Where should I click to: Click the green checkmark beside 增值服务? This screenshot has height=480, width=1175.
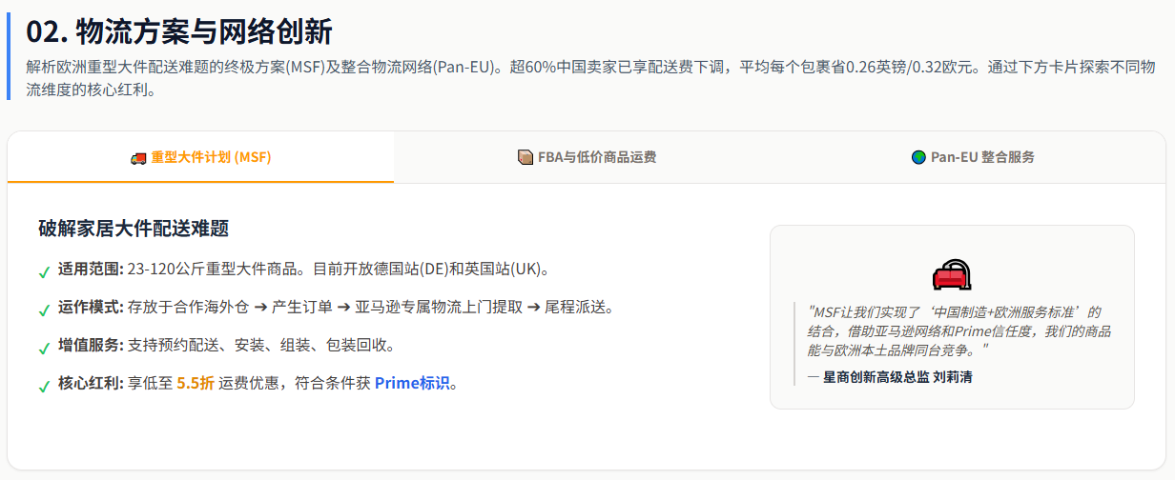click(x=44, y=349)
